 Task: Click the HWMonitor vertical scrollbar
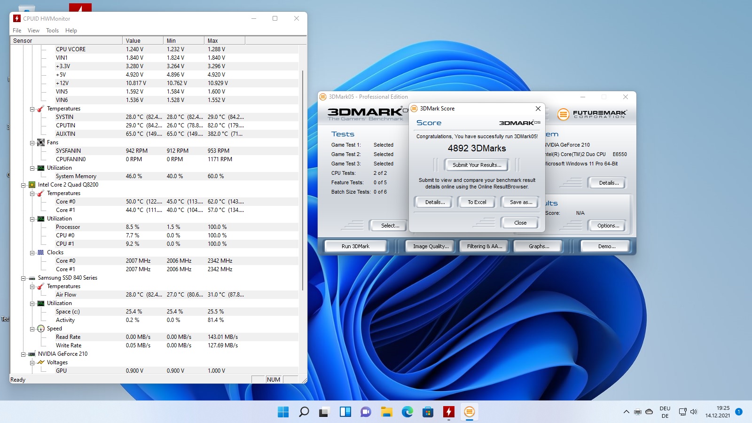pos(303,180)
